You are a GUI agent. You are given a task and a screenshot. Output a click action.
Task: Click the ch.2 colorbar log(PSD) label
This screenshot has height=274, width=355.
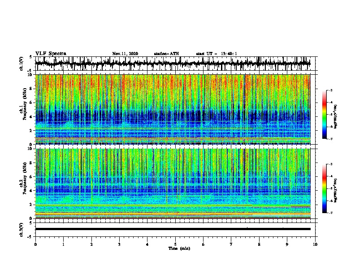336,191
